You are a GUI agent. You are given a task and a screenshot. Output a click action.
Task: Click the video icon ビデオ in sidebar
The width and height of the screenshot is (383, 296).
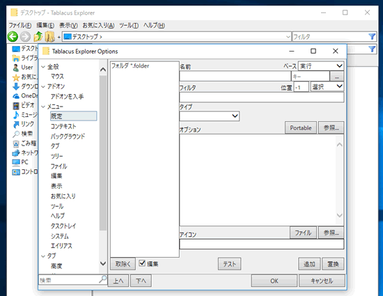click(x=16, y=105)
